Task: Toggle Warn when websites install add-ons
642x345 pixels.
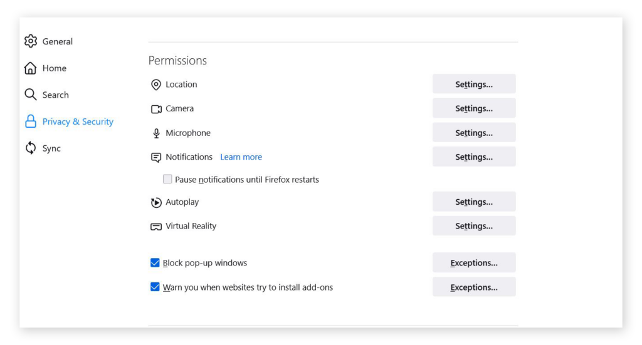Action: click(155, 287)
